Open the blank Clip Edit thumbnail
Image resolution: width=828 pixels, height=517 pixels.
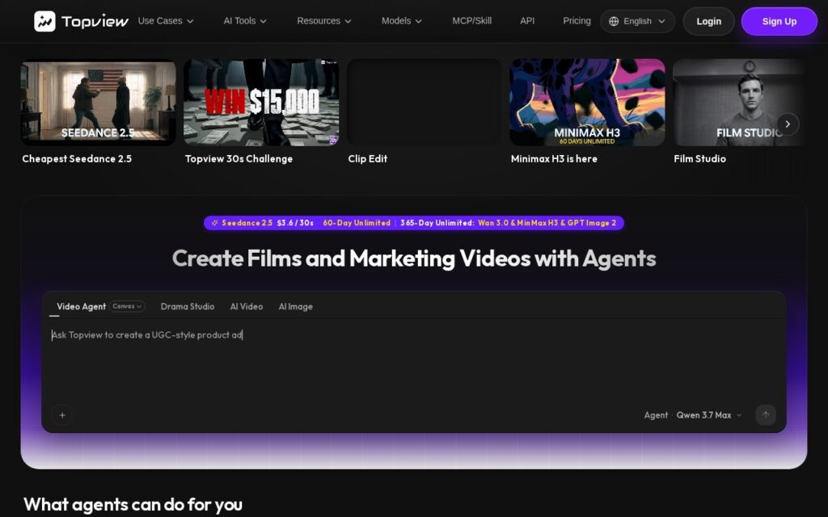pyautogui.click(x=424, y=103)
